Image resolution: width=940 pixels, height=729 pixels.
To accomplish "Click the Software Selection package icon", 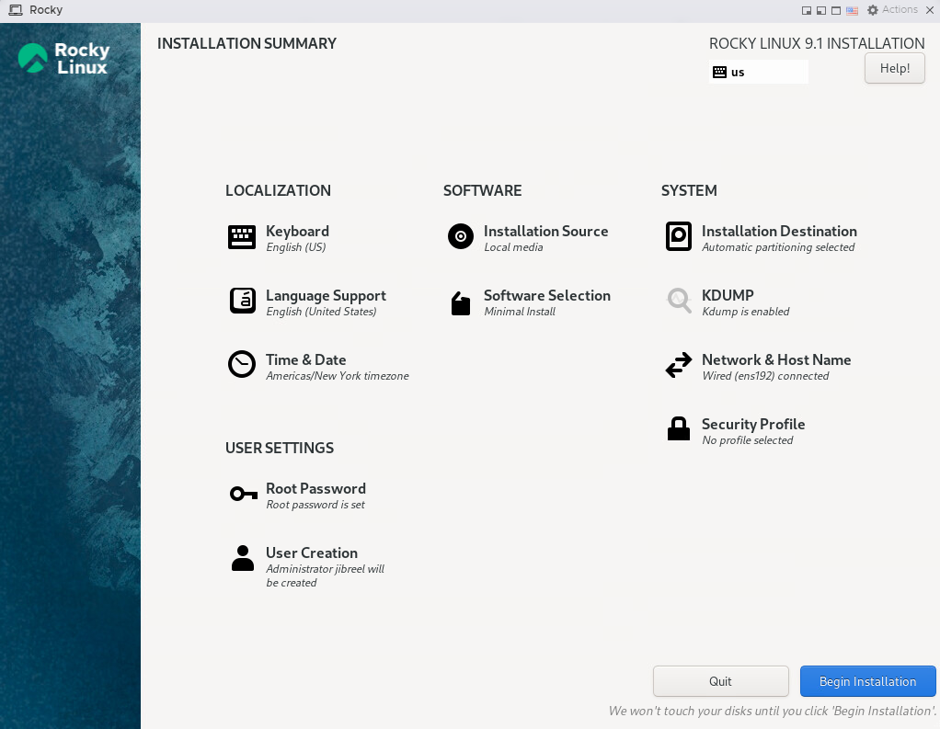I will [461, 303].
